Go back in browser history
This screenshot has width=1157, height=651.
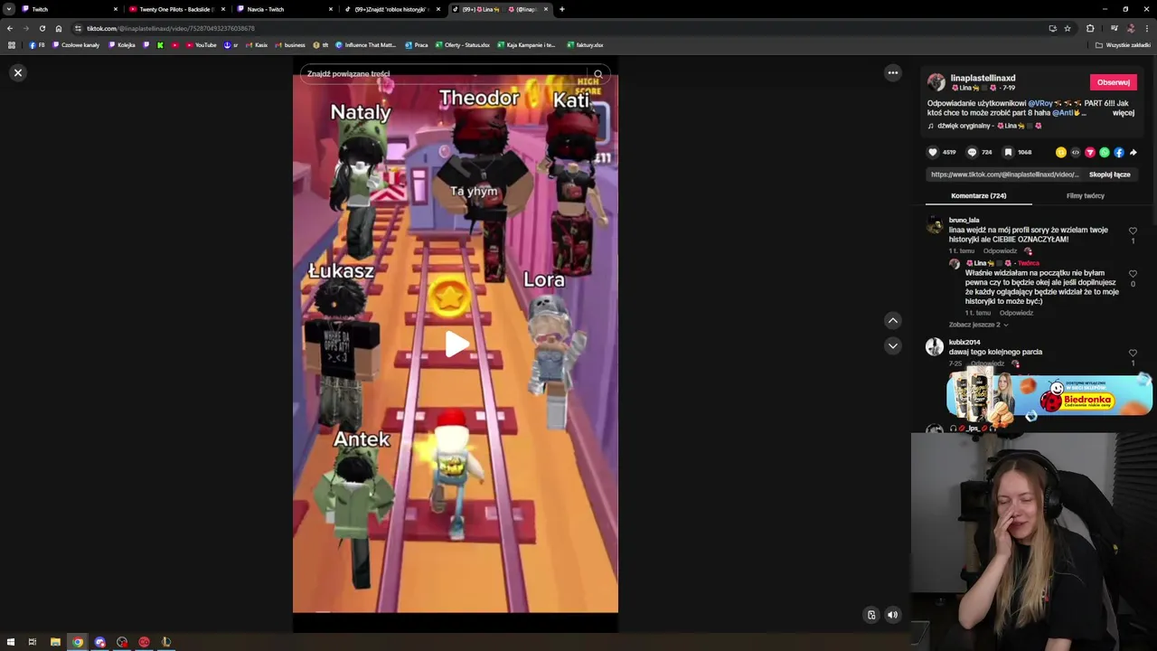(x=10, y=28)
